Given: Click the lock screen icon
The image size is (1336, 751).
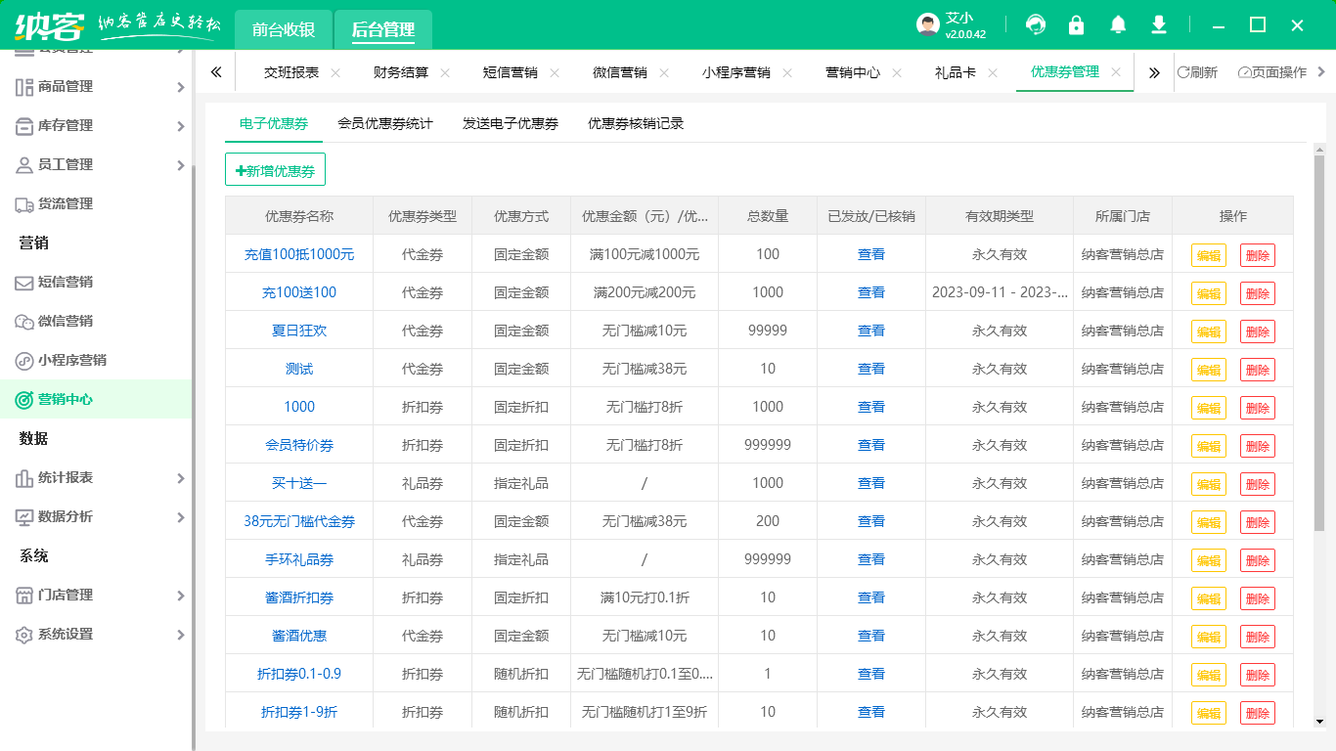Looking at the screenshot, I should [1076, 24].
